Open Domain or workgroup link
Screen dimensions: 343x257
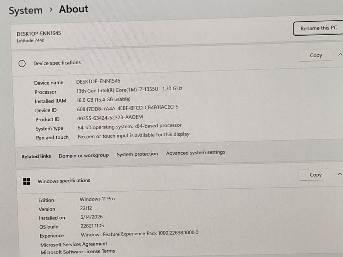(83, 155)
